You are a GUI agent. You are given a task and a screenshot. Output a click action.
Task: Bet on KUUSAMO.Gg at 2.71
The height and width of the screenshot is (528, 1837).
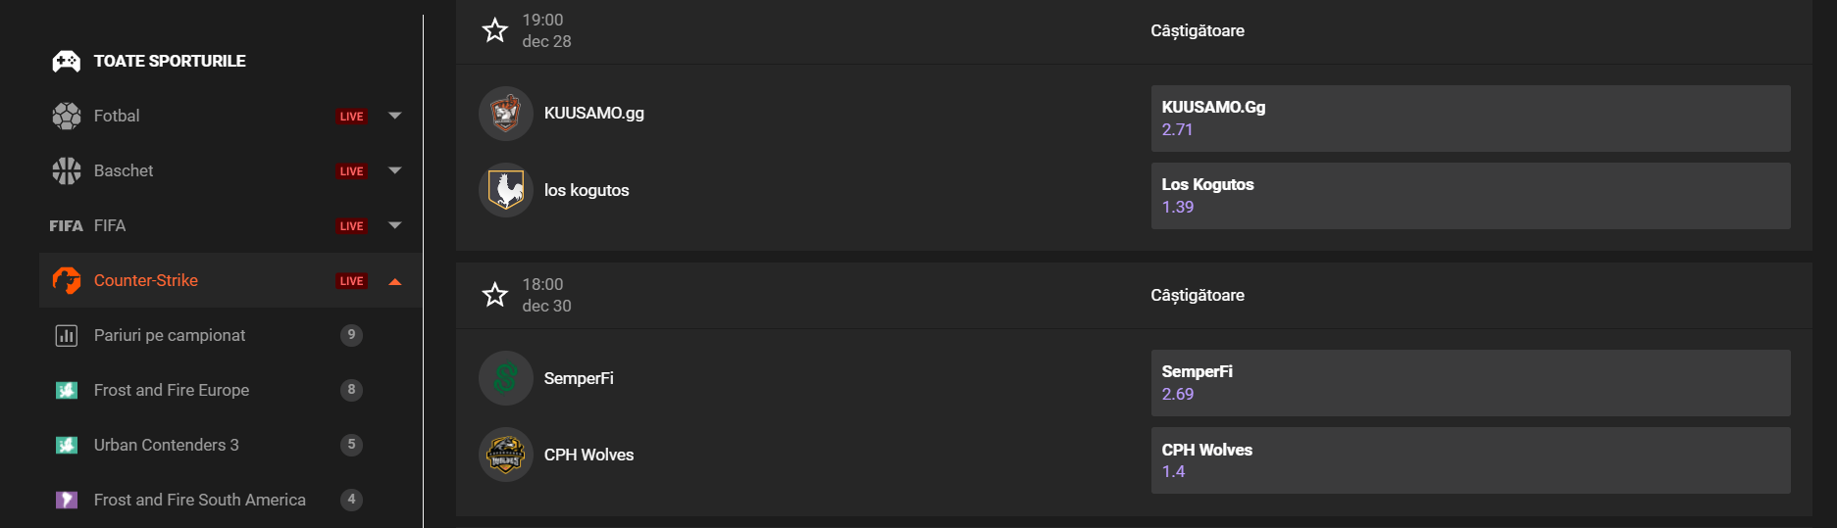click(1469, 119)
